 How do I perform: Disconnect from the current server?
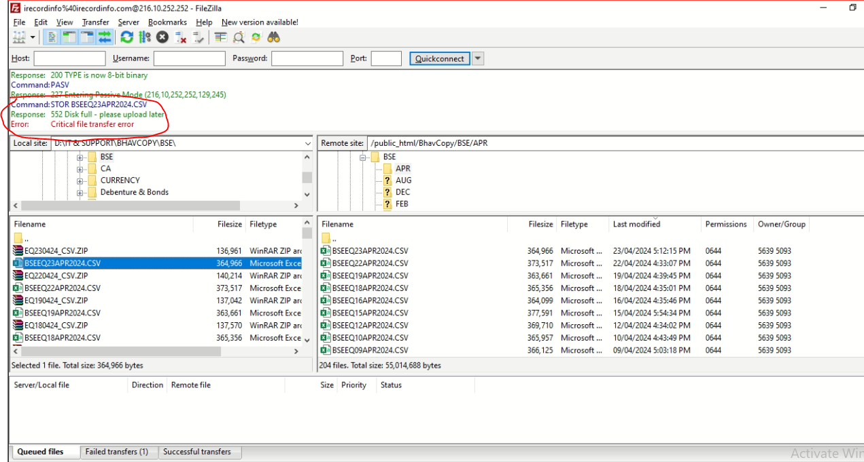coord(180,37)
